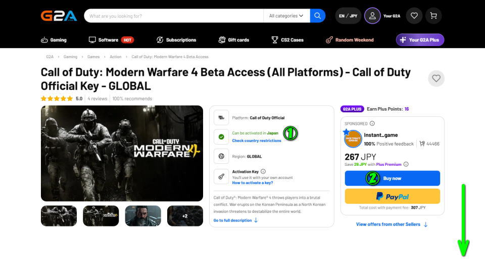Open the shopping cart icon

[433, 16]
